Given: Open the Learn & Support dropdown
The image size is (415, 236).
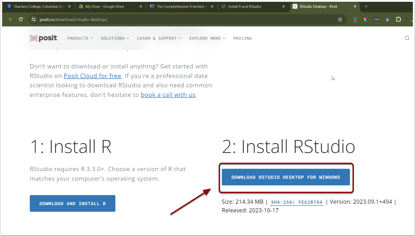Looking at the screenshot, I should (159, 38).
